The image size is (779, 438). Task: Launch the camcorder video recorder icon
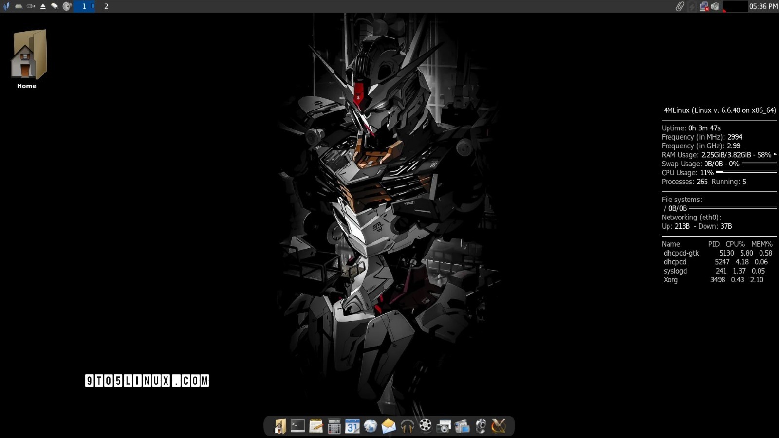coord(464,426)
